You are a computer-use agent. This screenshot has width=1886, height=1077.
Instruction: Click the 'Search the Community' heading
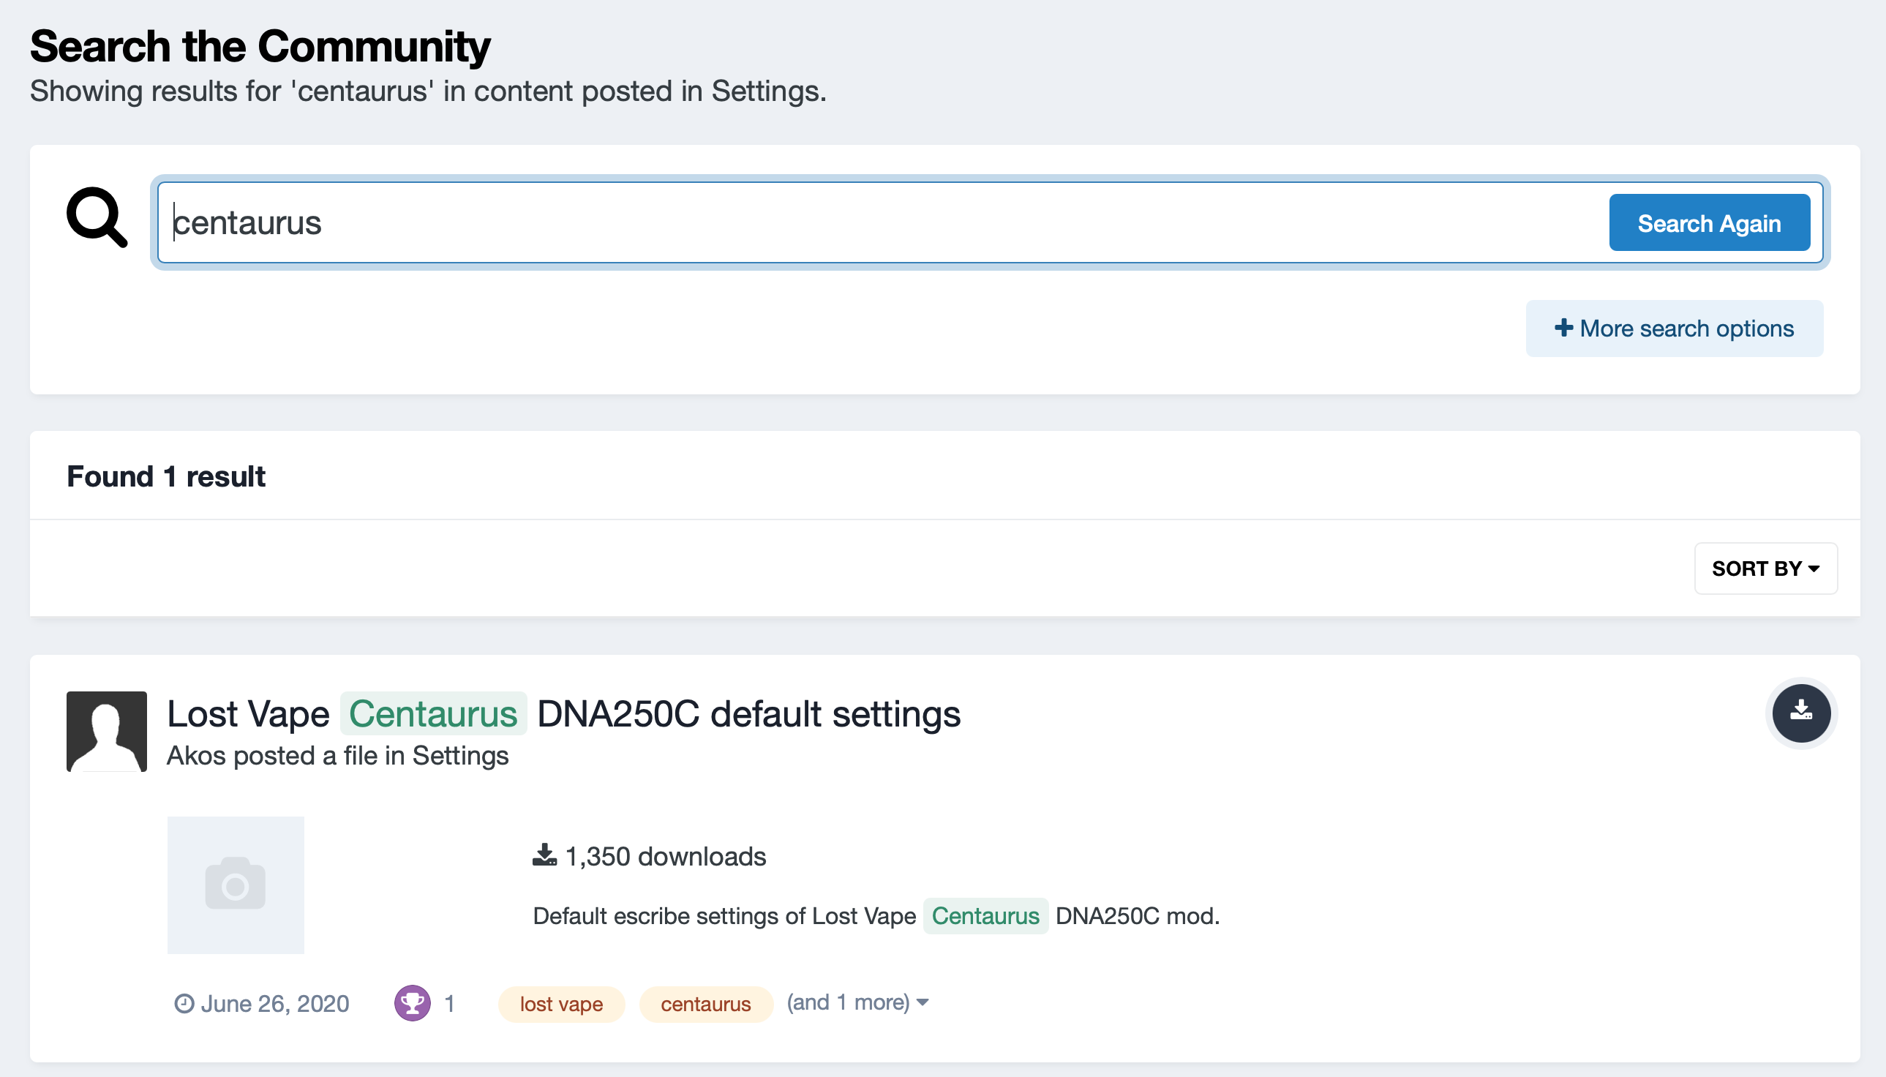pyautogui.click(x=260, y=46)
